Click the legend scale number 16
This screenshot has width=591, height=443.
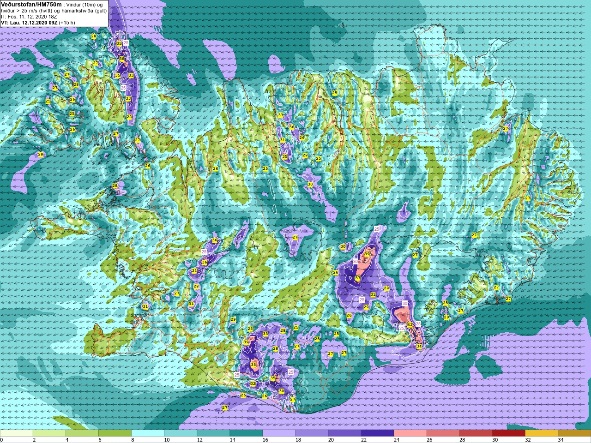265,440
